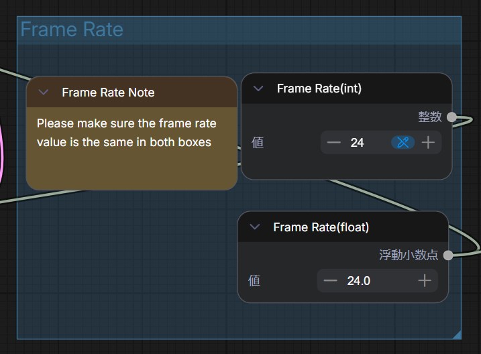
Task: Click the 値 label in Frame Rate(float)
Action: click(x=254, y=280)
